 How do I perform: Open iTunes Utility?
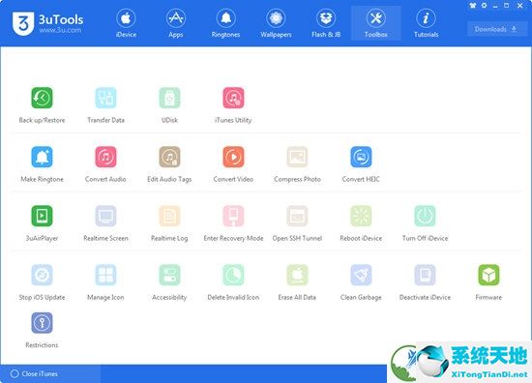tap(233, 98)
